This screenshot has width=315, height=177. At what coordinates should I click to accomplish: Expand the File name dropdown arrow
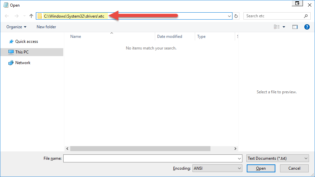point(239,158)
